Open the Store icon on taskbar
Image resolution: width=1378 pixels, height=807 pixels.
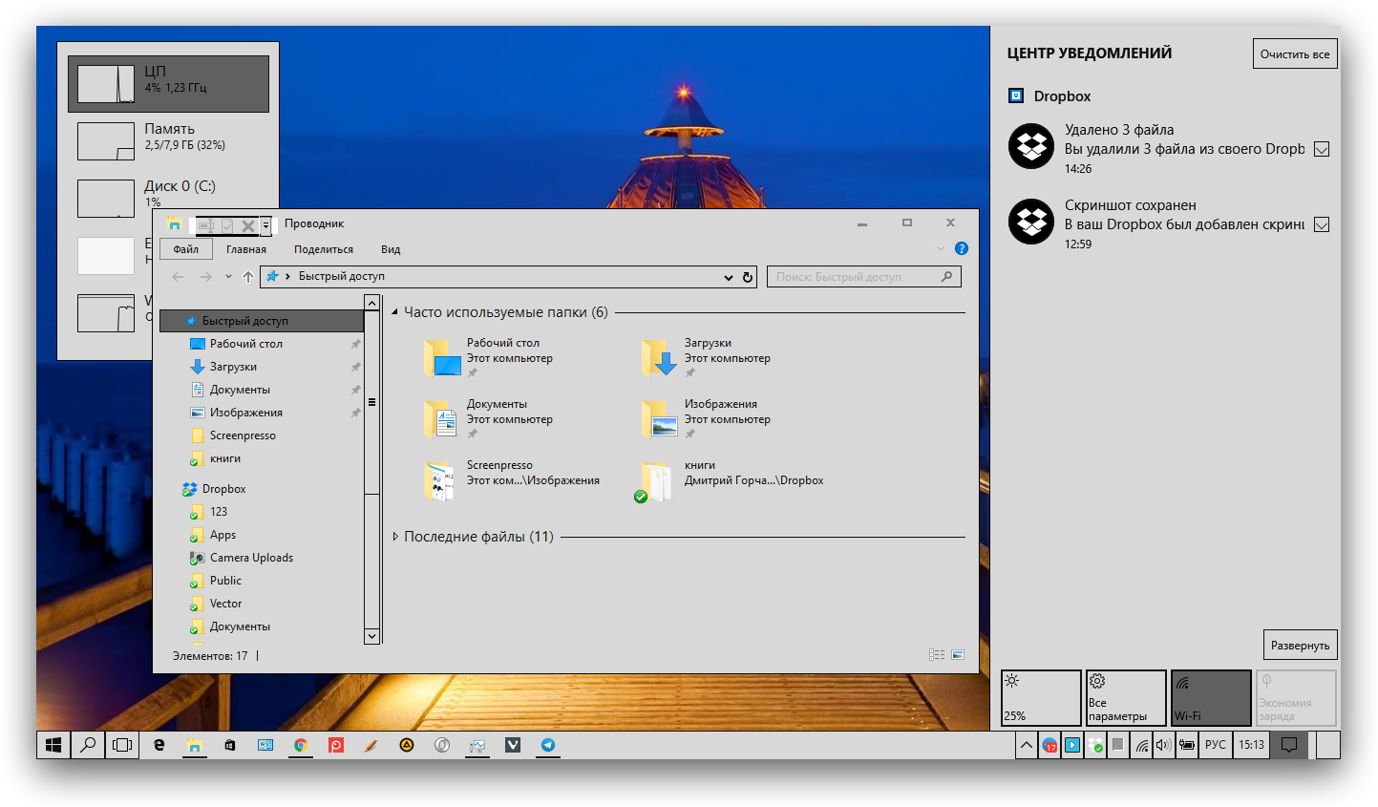(x=230, y=745)
